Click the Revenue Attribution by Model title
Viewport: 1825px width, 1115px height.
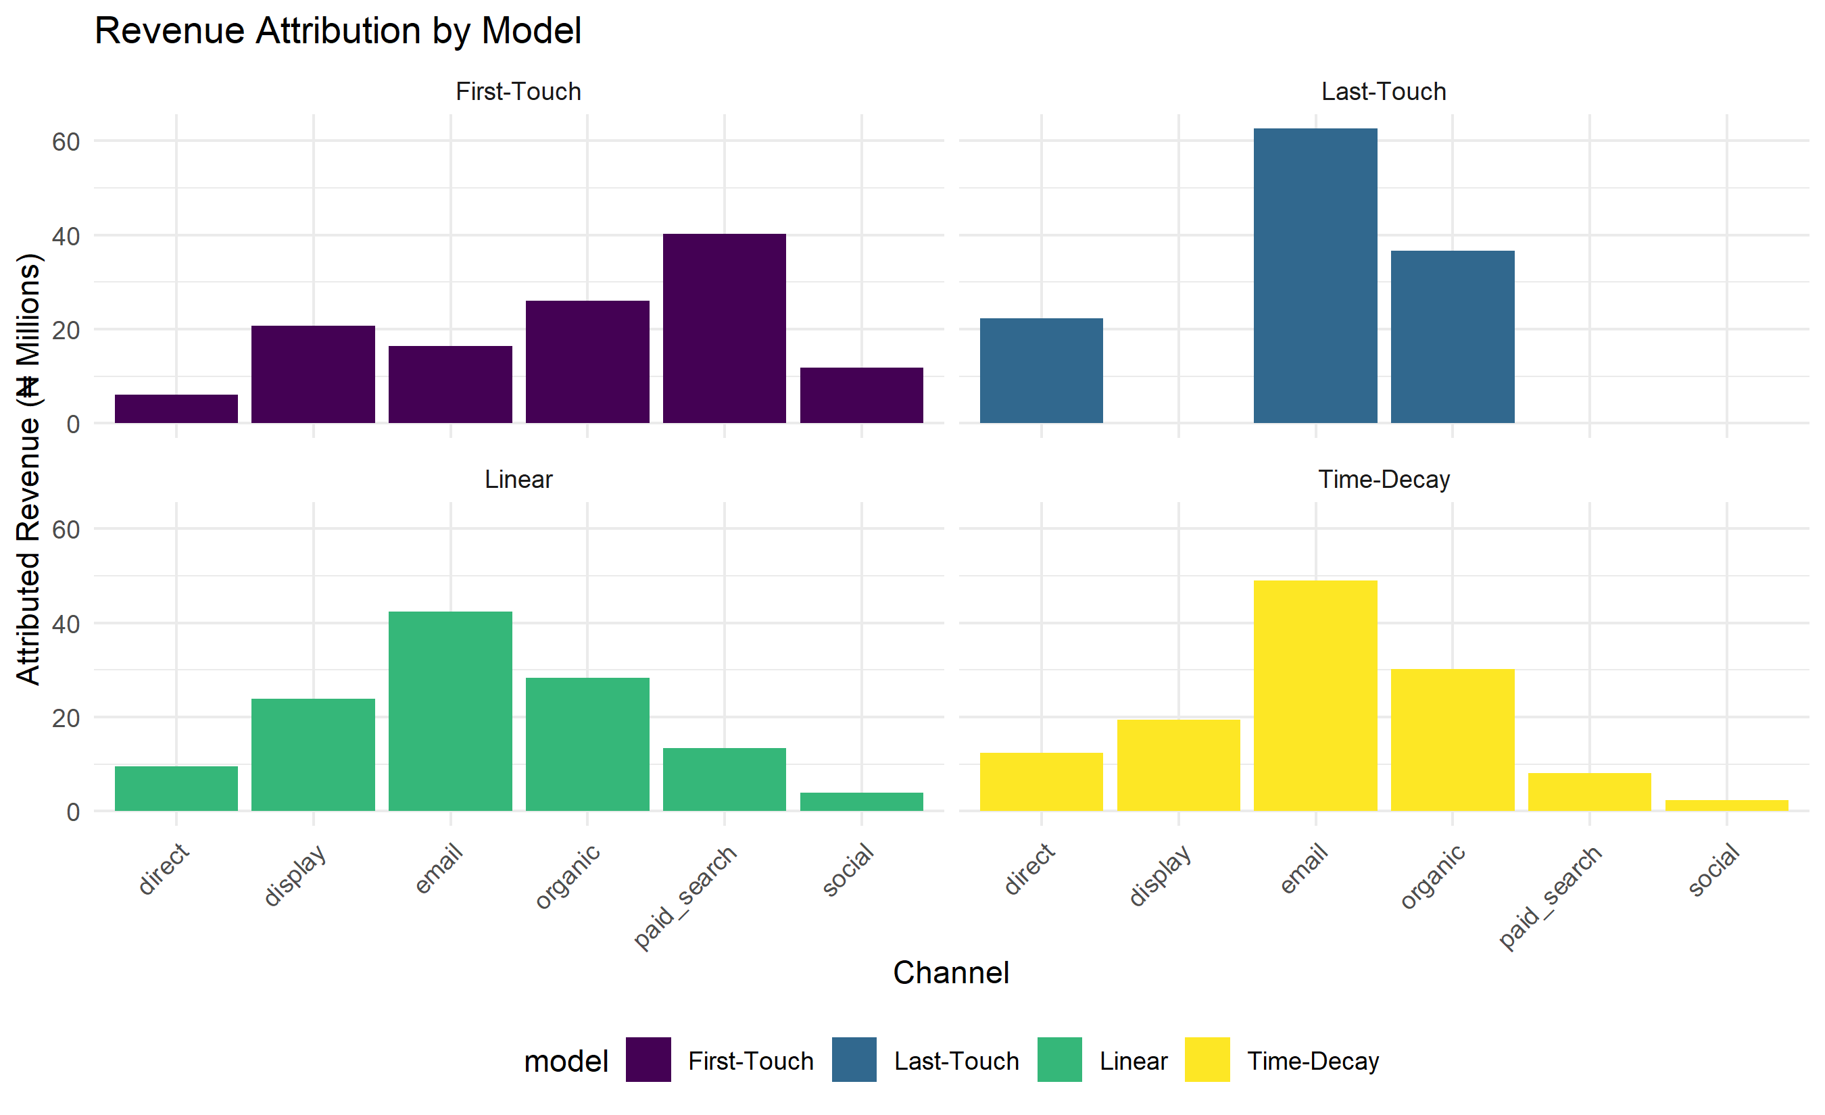338,31
